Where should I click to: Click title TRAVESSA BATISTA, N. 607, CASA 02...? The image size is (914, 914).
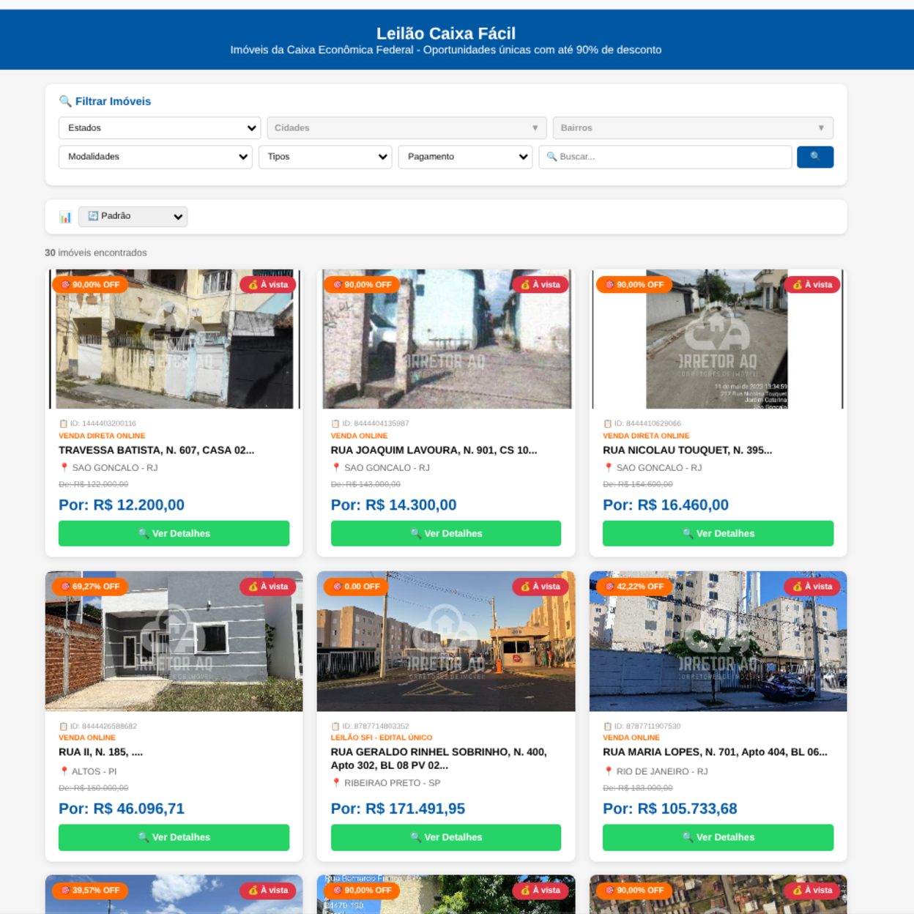156,450
